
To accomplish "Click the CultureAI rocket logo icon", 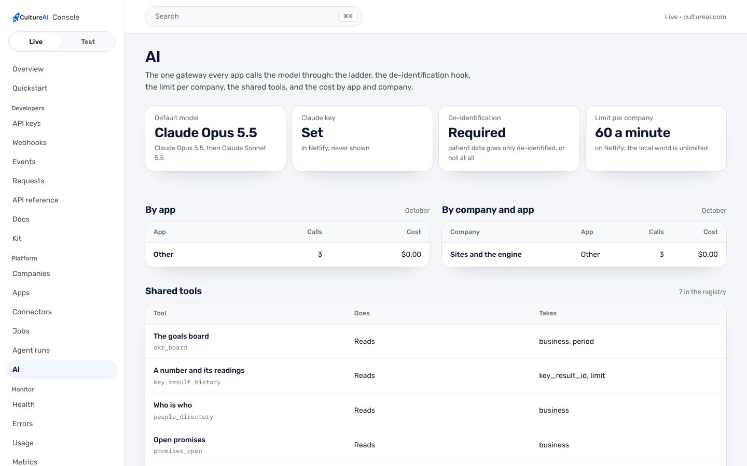I will pos(16,18).
